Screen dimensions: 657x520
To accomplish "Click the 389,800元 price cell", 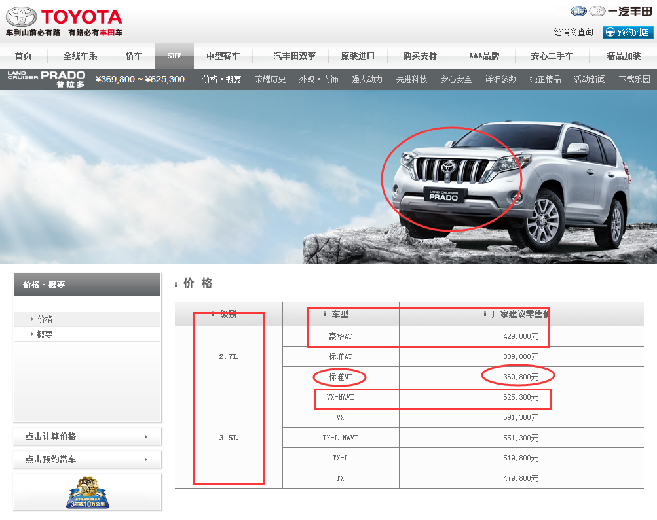I will pyautogui.click(x=521, y=357).
